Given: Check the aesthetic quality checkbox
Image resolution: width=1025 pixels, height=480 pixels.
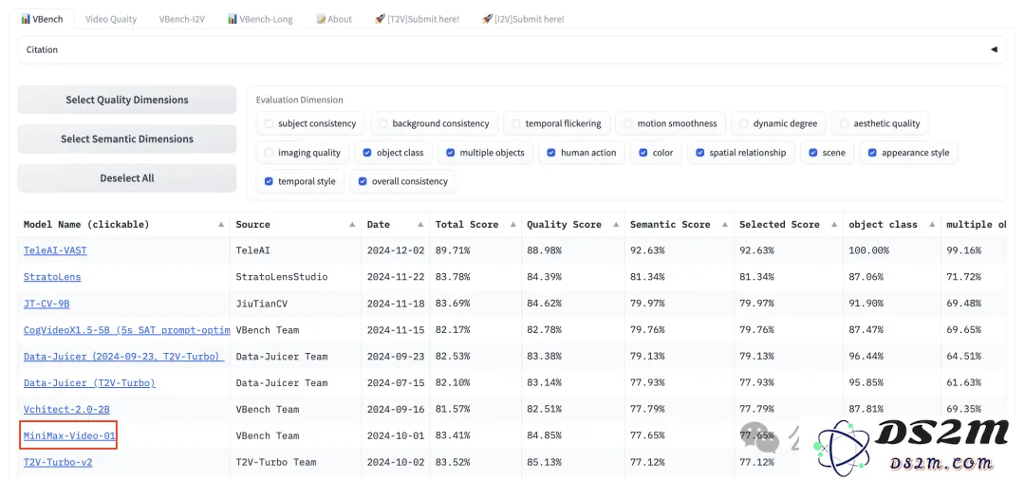Looking at the screenshot, I should coord(844,123).
